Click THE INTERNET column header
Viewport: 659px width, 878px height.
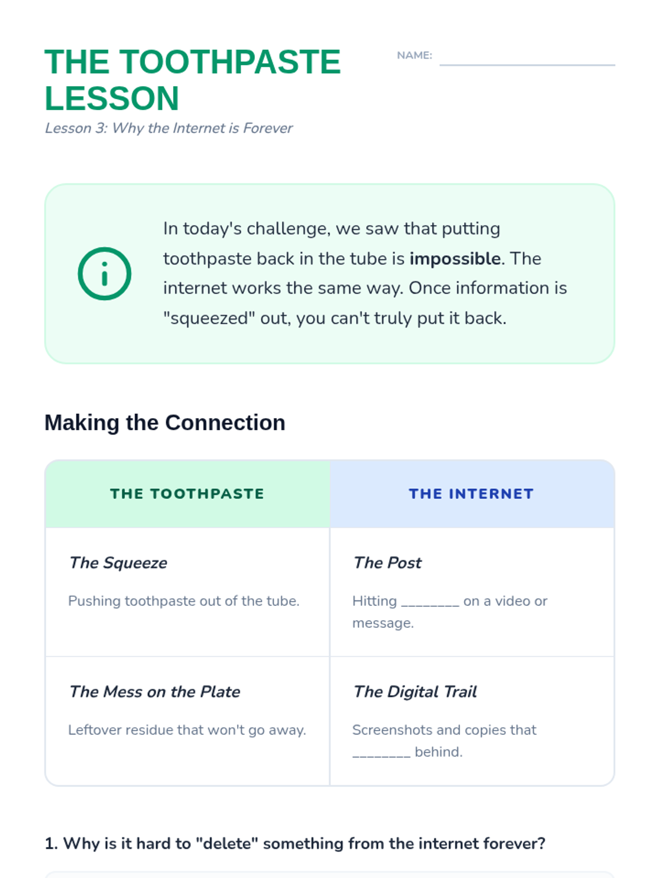pyautogui.click(x=472, y=494)
